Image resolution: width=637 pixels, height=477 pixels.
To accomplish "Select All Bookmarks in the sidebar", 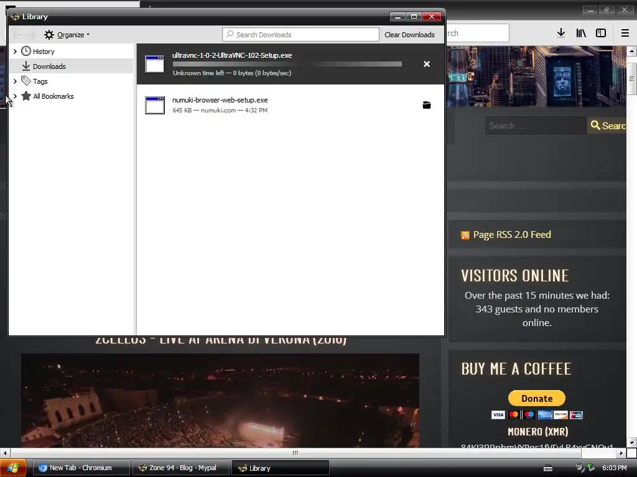I will (x=53, y=96).
